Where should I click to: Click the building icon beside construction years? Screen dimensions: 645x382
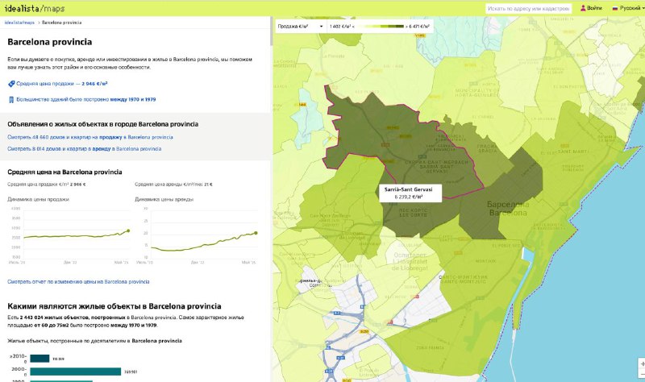pyautogui.click(x=11, y=99)
